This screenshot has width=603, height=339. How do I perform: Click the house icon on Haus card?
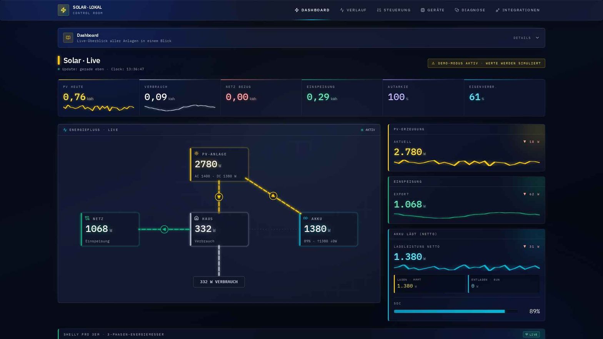[197, 218]
